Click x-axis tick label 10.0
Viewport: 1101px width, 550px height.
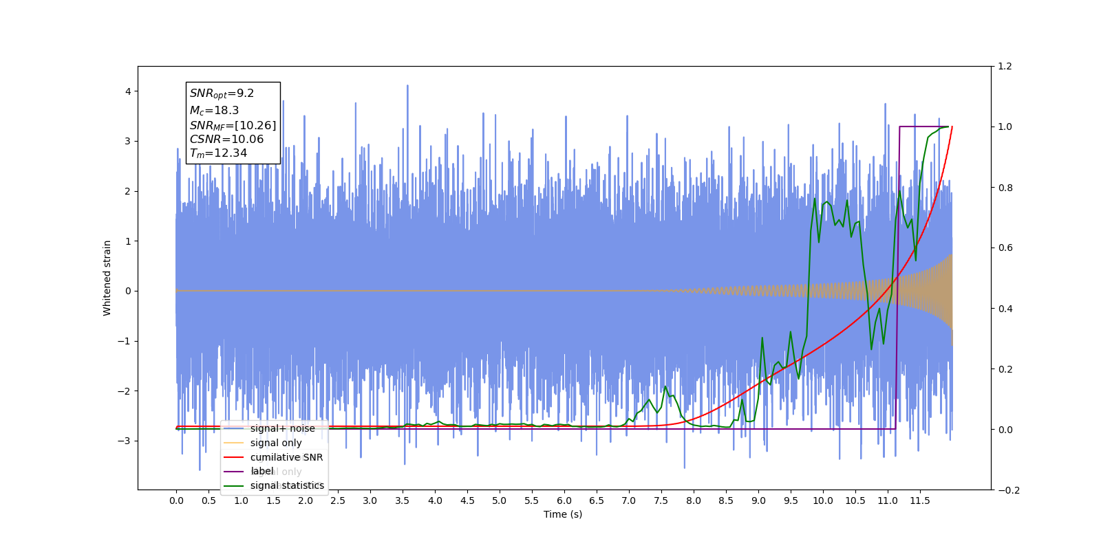point(823,500)
